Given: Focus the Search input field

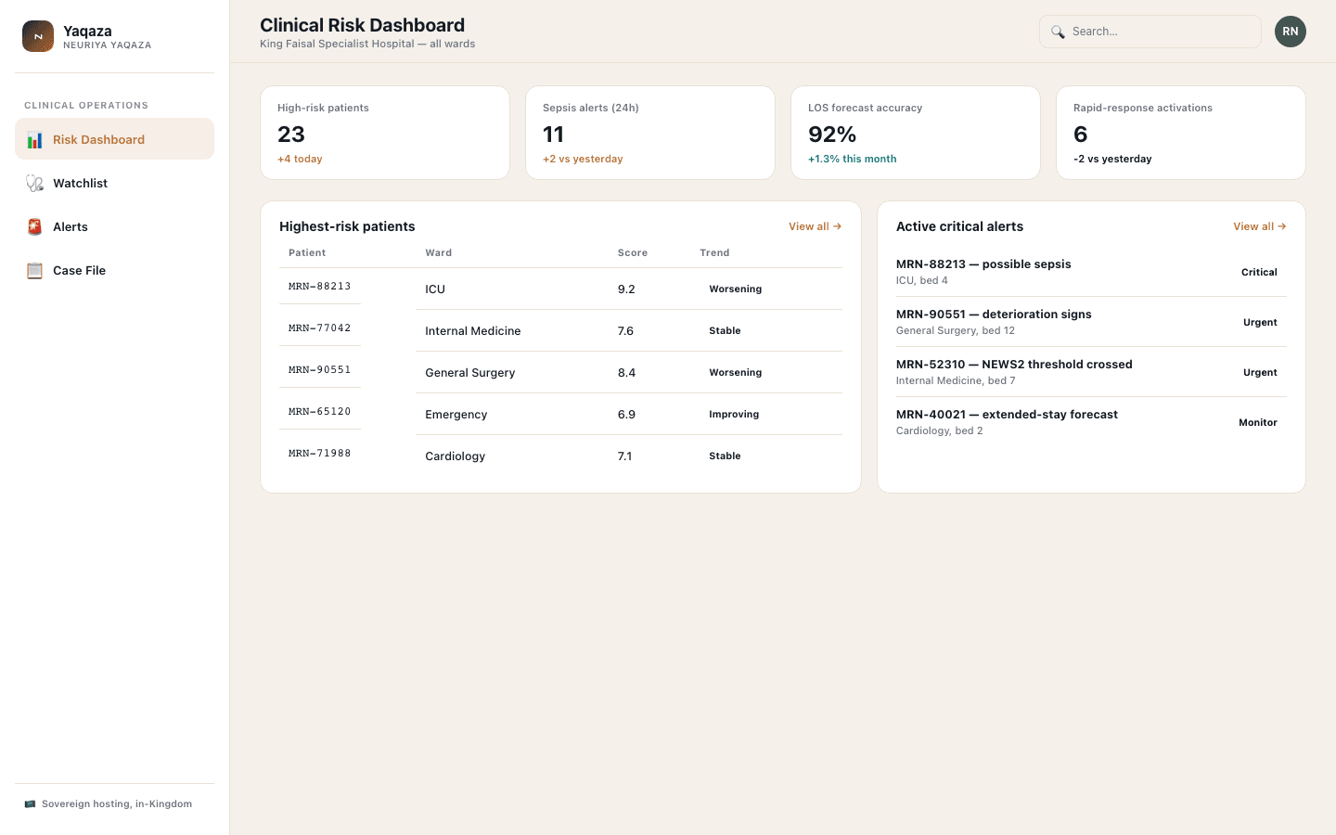Looking at the screenshot, I should (1150, 32).
